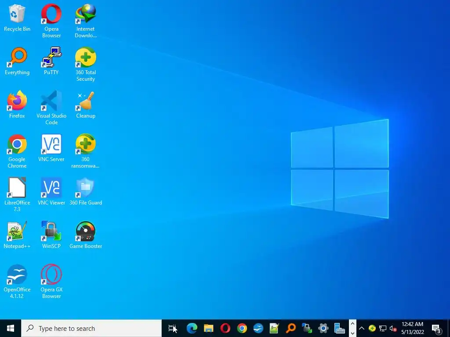450x337 pixels.
Task: Select the Firefox desktop shortcut
Action: (17, 104)
